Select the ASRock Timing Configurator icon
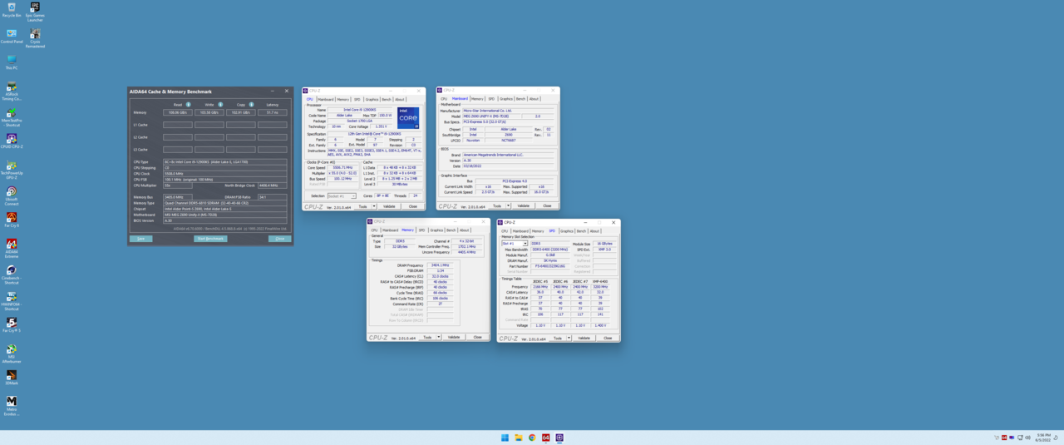1064x445 pixels. pos(12,87)
